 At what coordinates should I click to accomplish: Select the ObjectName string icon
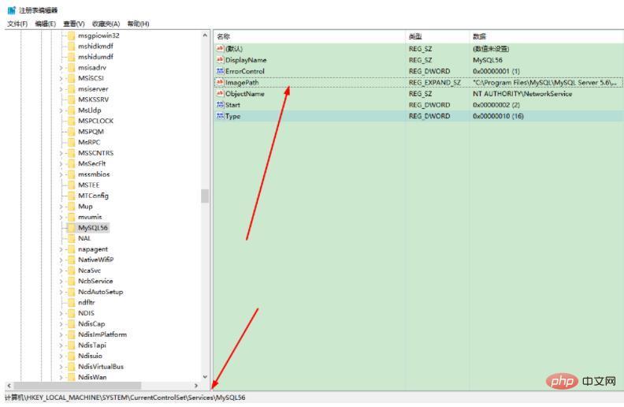[x=220, y=94]
